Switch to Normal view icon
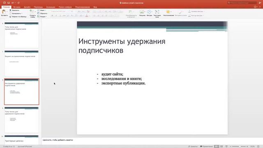This screenshot has width=263, height=148. coord(217,146)
